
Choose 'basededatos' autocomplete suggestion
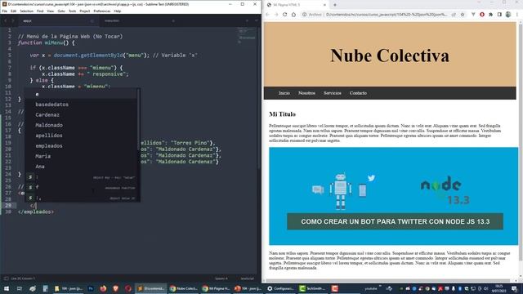82,105
